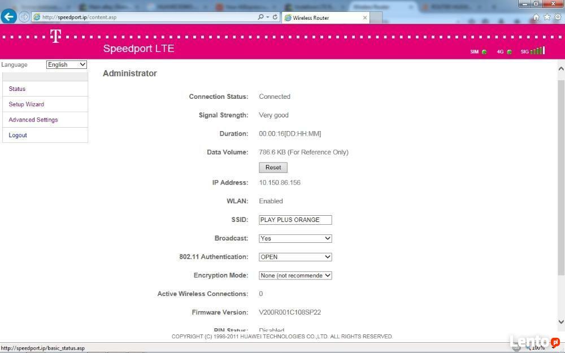Viewport: 565px width, 353px height.
Task: Click the vertical scrollbar thumb
Action: pyautogui.click(x=561, y=177)
